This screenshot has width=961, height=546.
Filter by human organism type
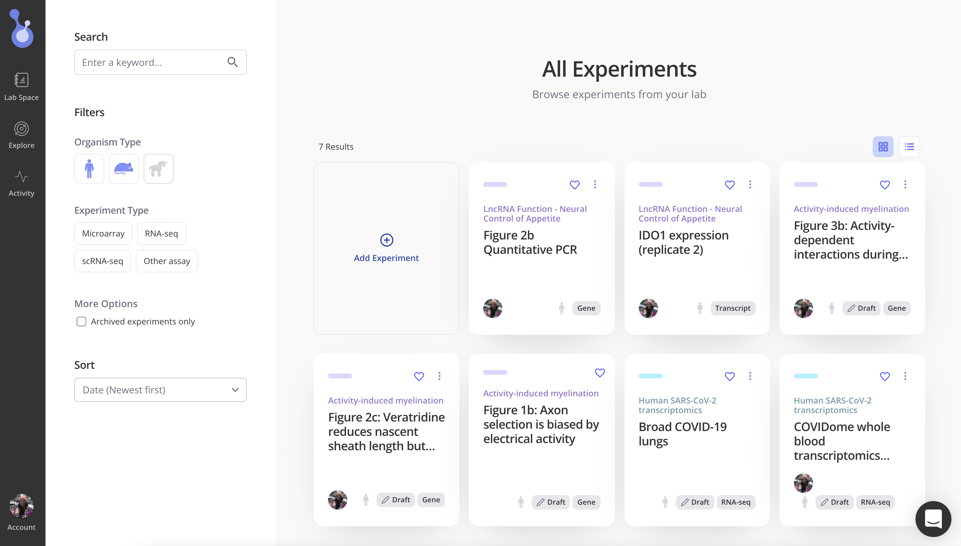89,169
